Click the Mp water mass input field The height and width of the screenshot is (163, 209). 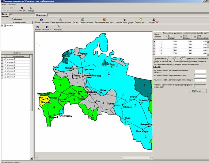(200, 72)
